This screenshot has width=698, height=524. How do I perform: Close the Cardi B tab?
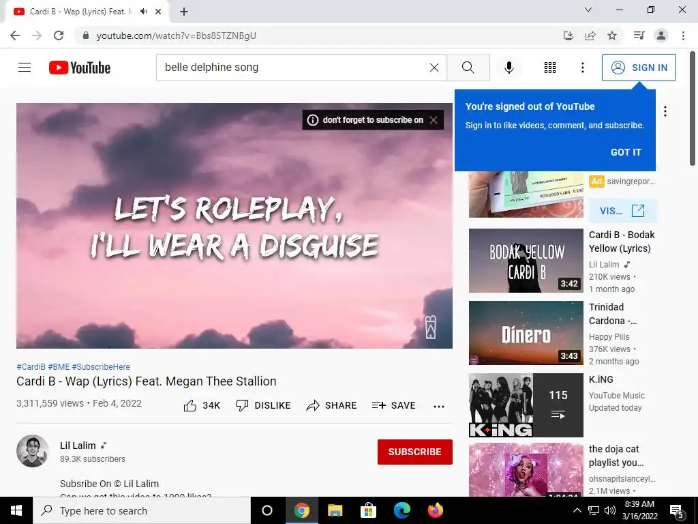[158, 12]
